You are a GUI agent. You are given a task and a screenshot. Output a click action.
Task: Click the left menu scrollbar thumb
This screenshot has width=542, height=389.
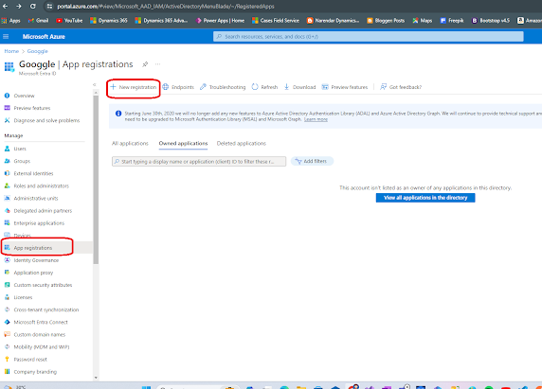[x=96, y=180]
